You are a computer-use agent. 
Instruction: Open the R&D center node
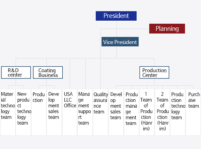click(x=16, y=72)
